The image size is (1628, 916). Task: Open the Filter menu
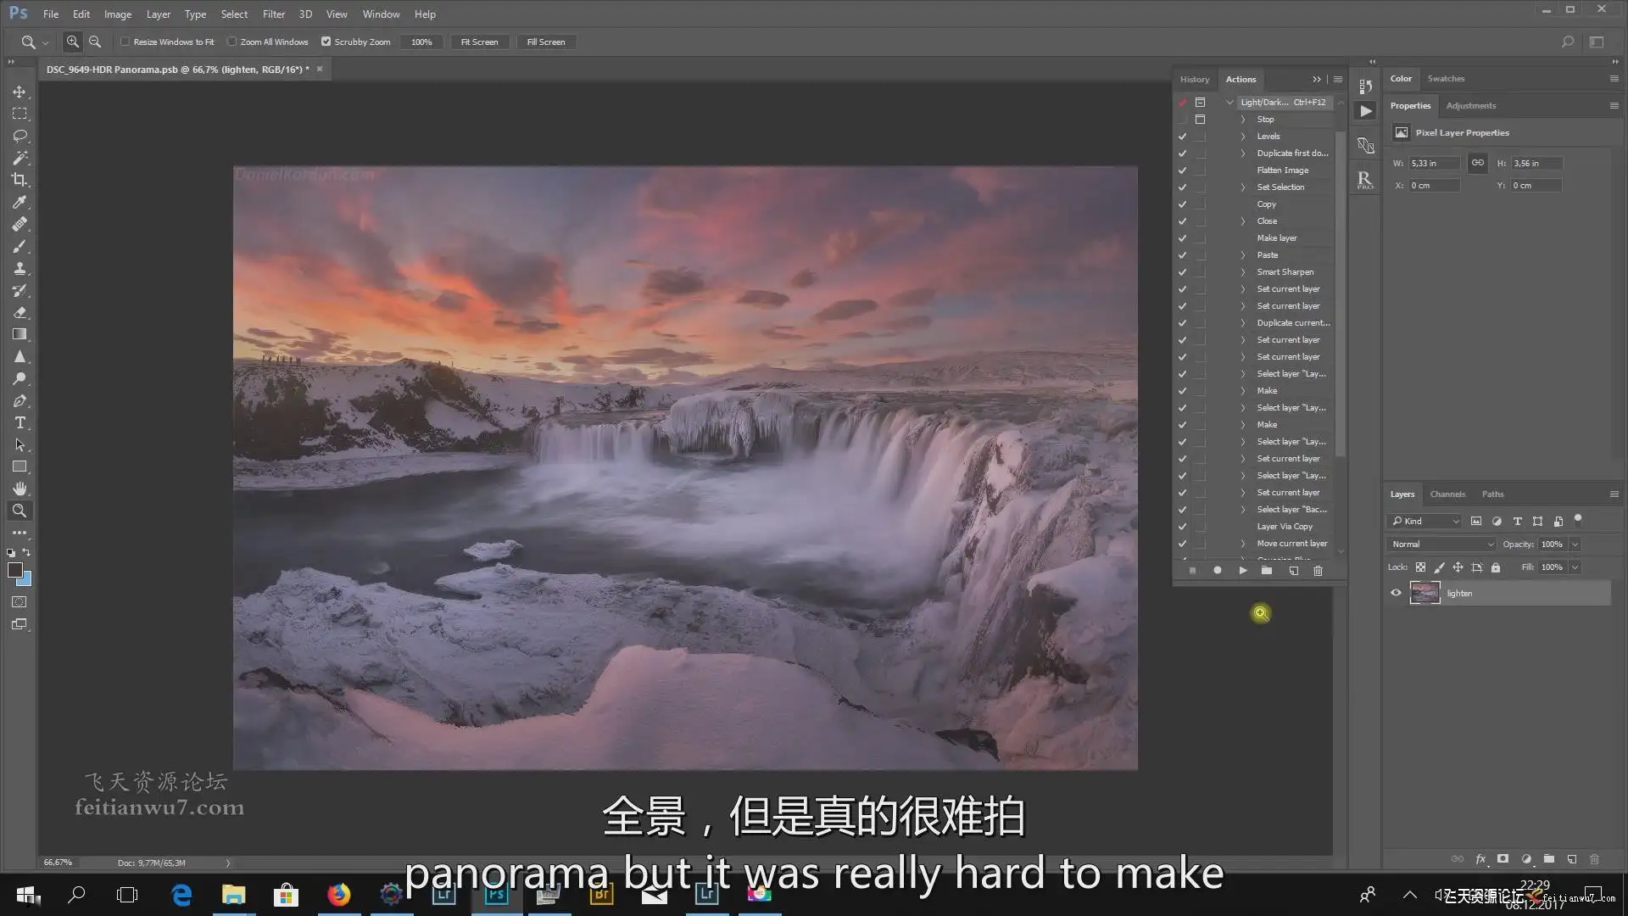tap(273, 14)
